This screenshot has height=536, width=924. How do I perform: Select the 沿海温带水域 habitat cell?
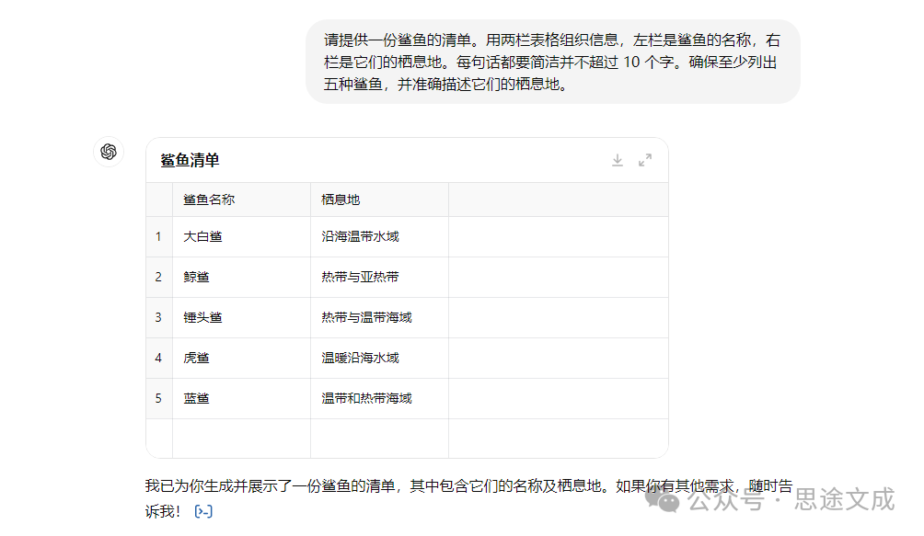[x=360, y=236]
